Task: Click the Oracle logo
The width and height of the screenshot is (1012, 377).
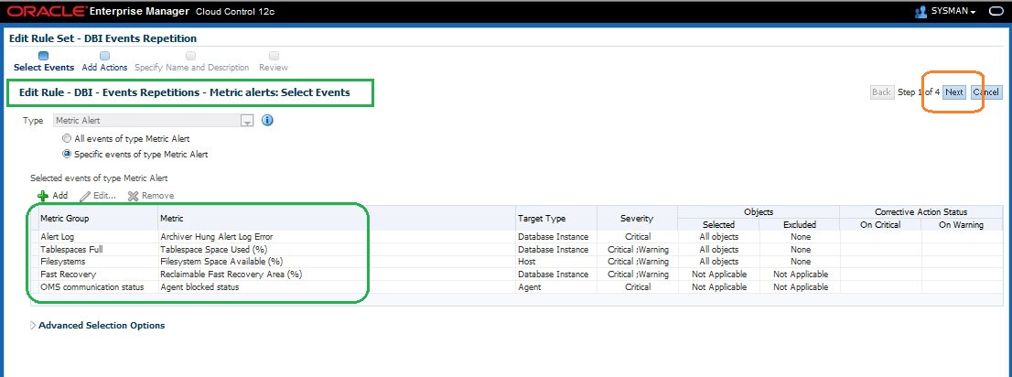Action: (x=46, y=12)
